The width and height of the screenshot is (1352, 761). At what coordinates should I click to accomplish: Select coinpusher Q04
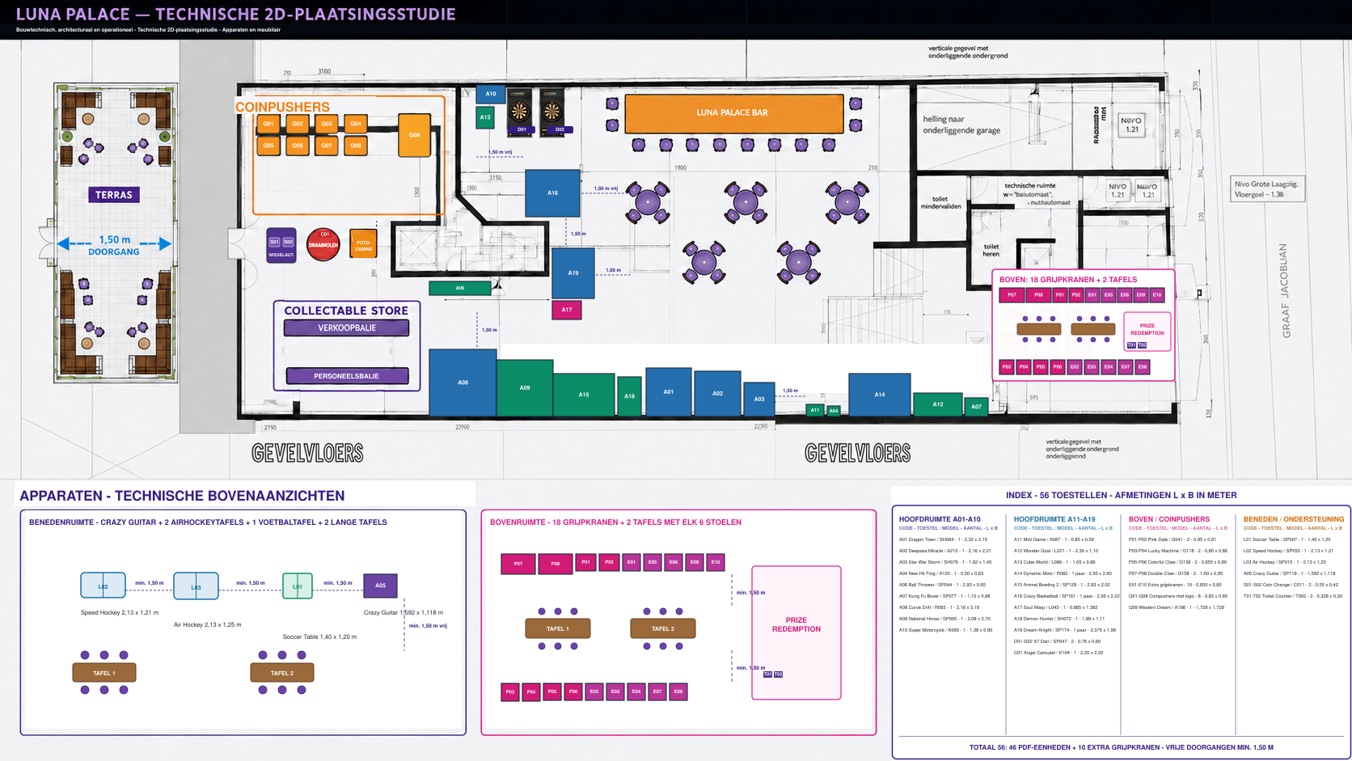pos(356,124)
